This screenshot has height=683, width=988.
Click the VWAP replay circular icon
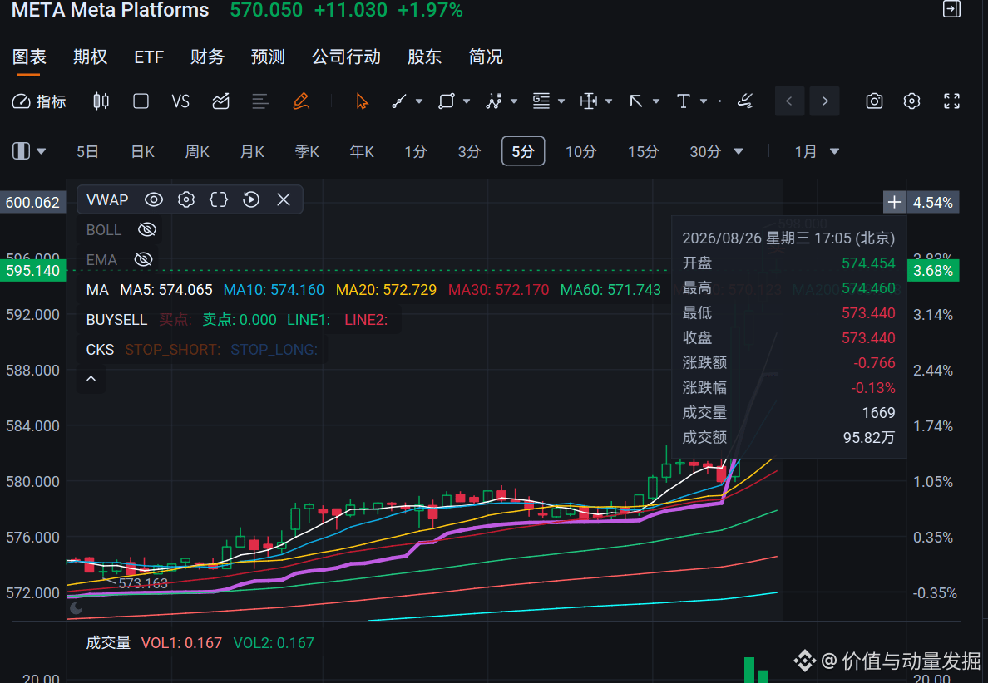click(x=251, y=199)
